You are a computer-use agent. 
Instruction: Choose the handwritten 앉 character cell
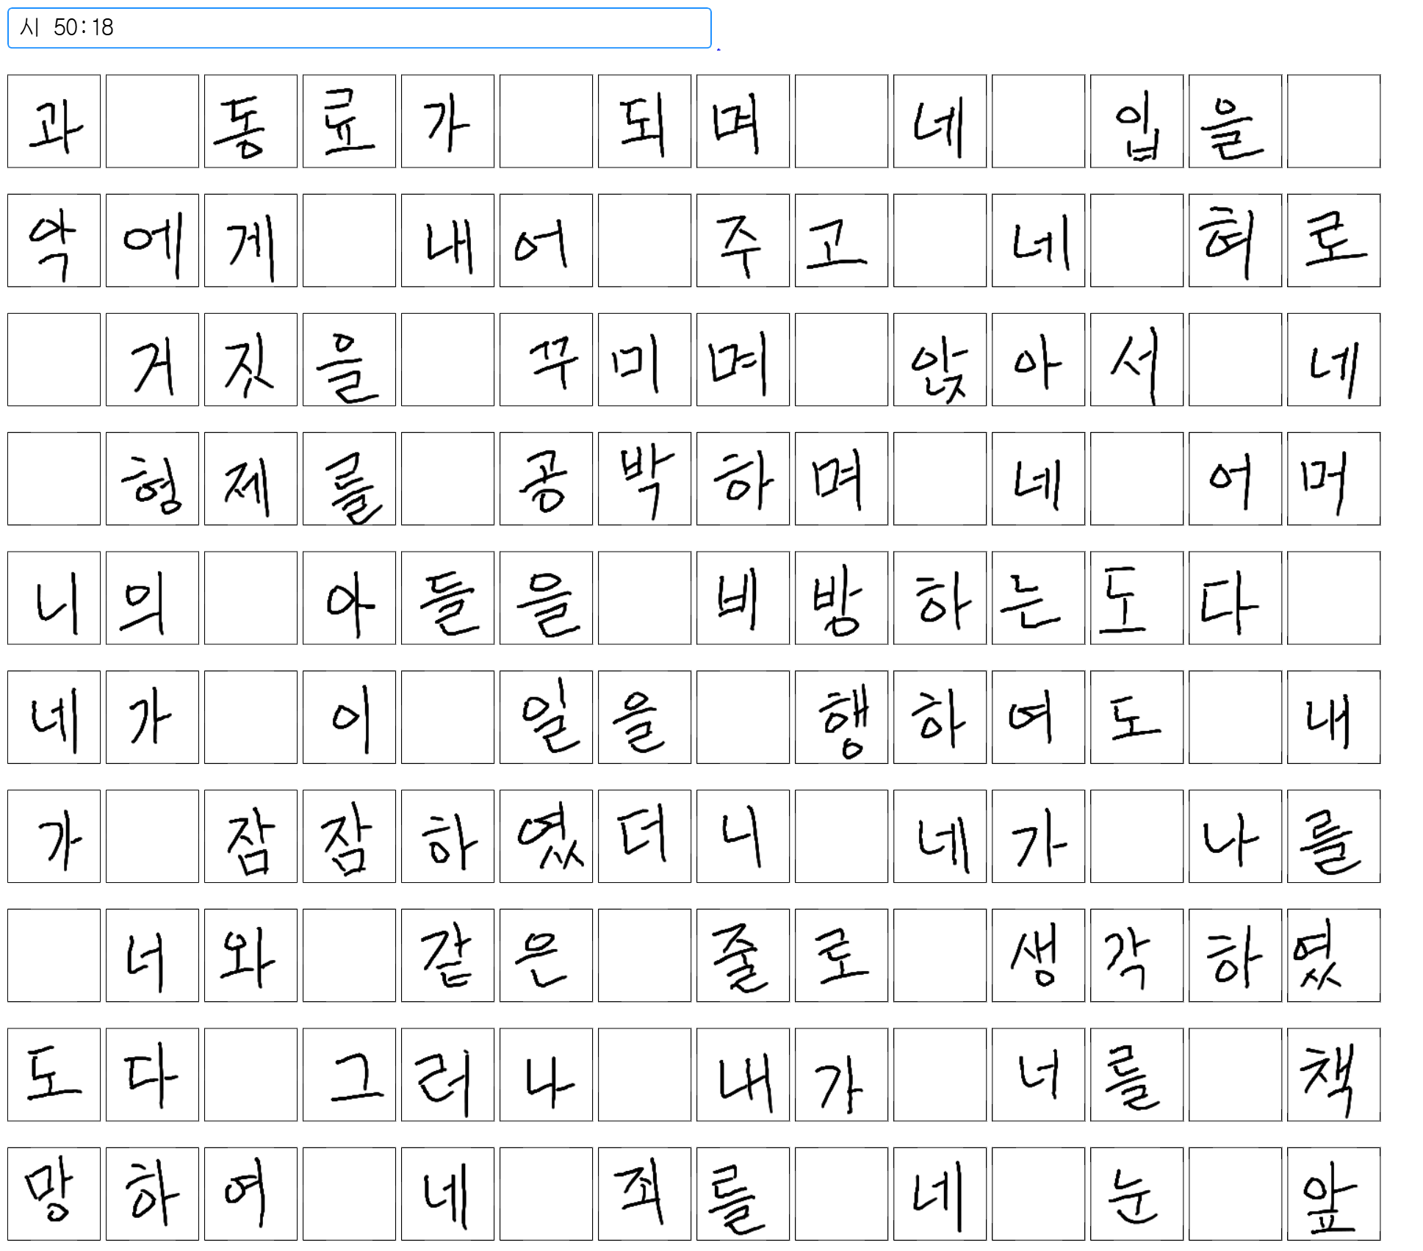click(940, 359)
